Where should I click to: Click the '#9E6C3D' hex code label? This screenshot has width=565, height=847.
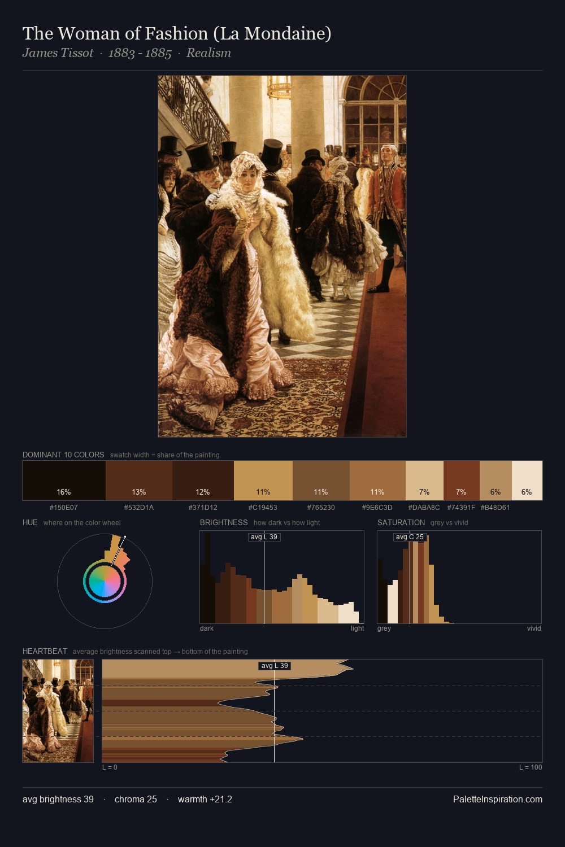pyautogui.click(x=377, y=507)
